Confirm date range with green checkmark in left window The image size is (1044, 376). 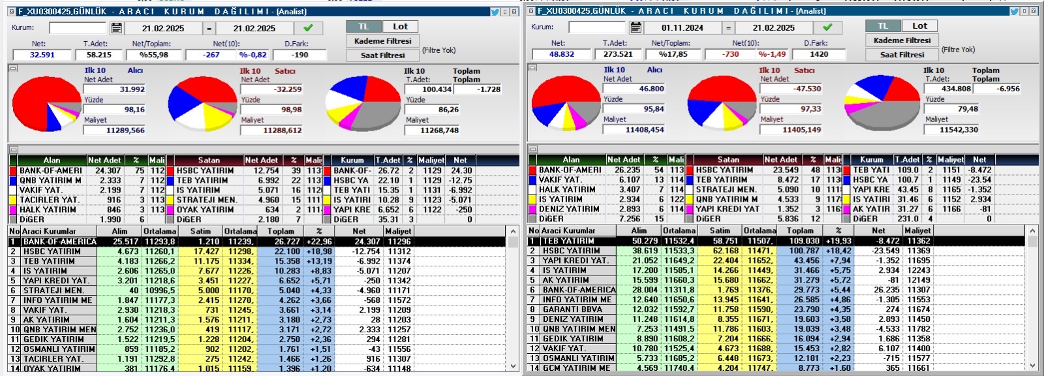[308, 28]
